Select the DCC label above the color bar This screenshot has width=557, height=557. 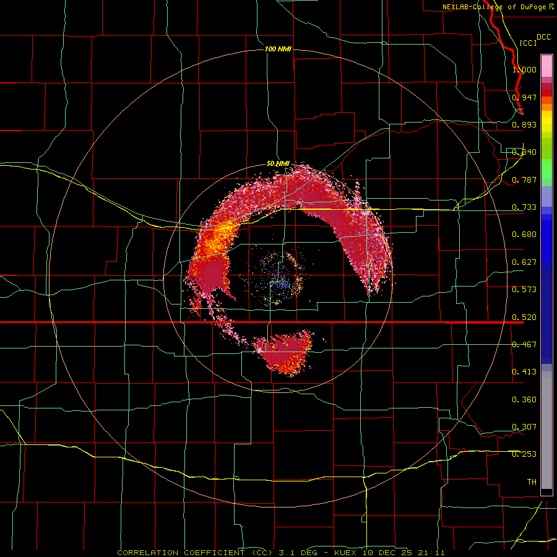click(543, 37)
